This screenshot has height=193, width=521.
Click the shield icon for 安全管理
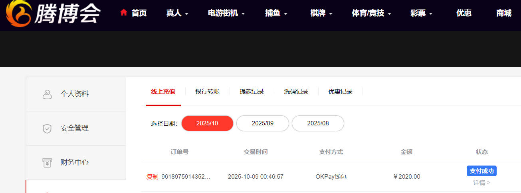[x=47, y=129]
